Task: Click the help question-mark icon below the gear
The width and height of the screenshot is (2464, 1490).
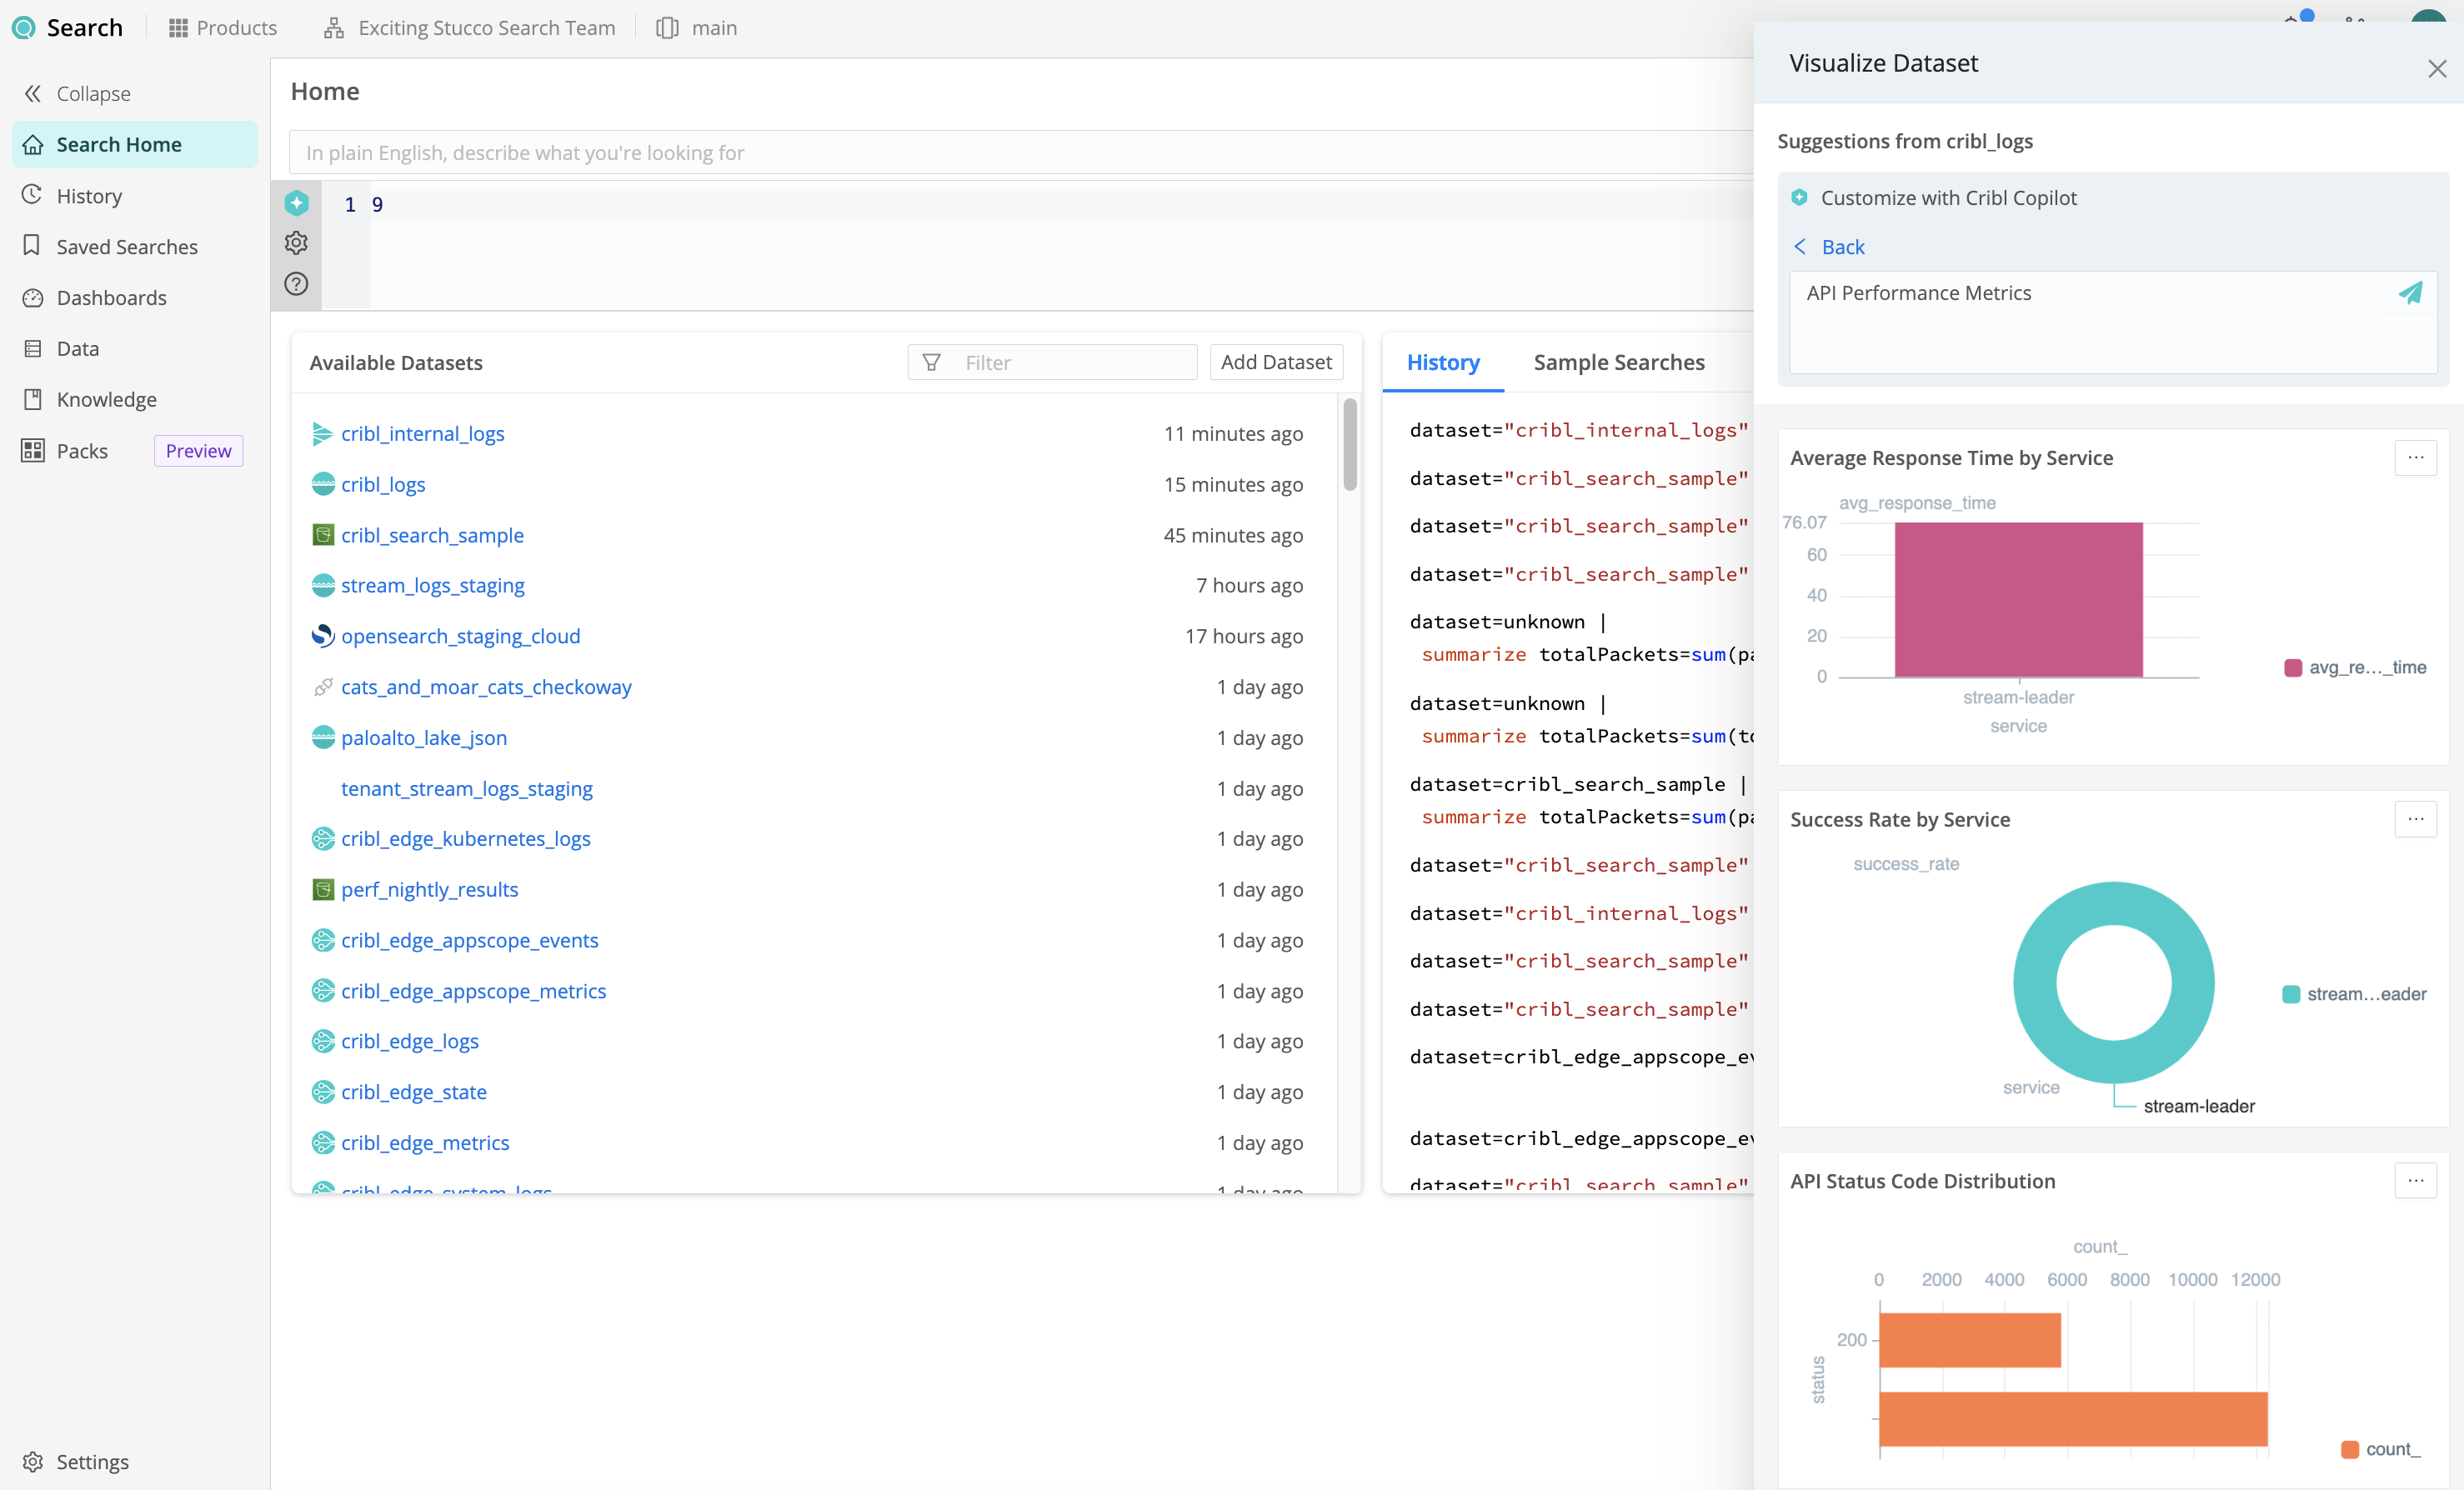Action: [x=296, y=284]
